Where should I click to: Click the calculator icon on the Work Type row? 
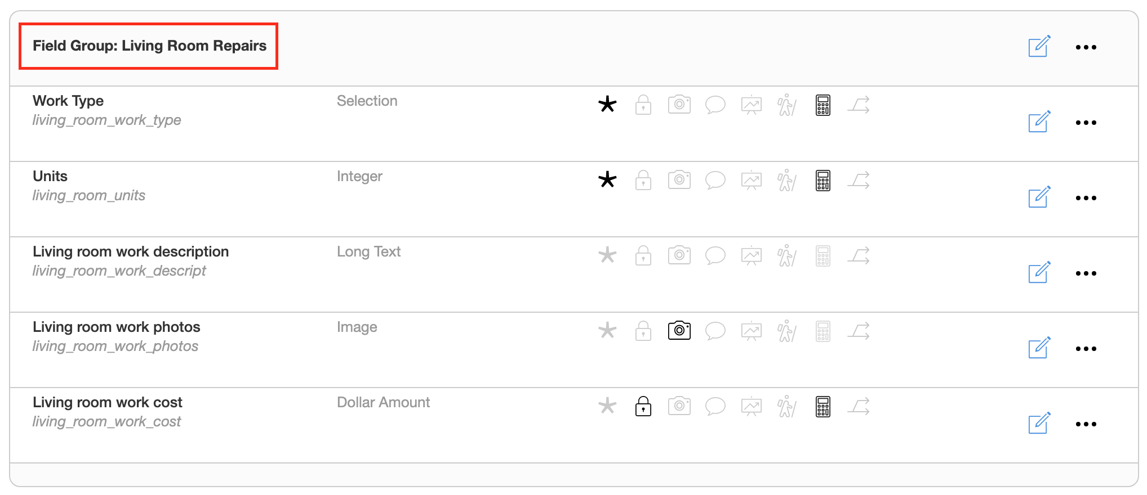tap(823, 105)
